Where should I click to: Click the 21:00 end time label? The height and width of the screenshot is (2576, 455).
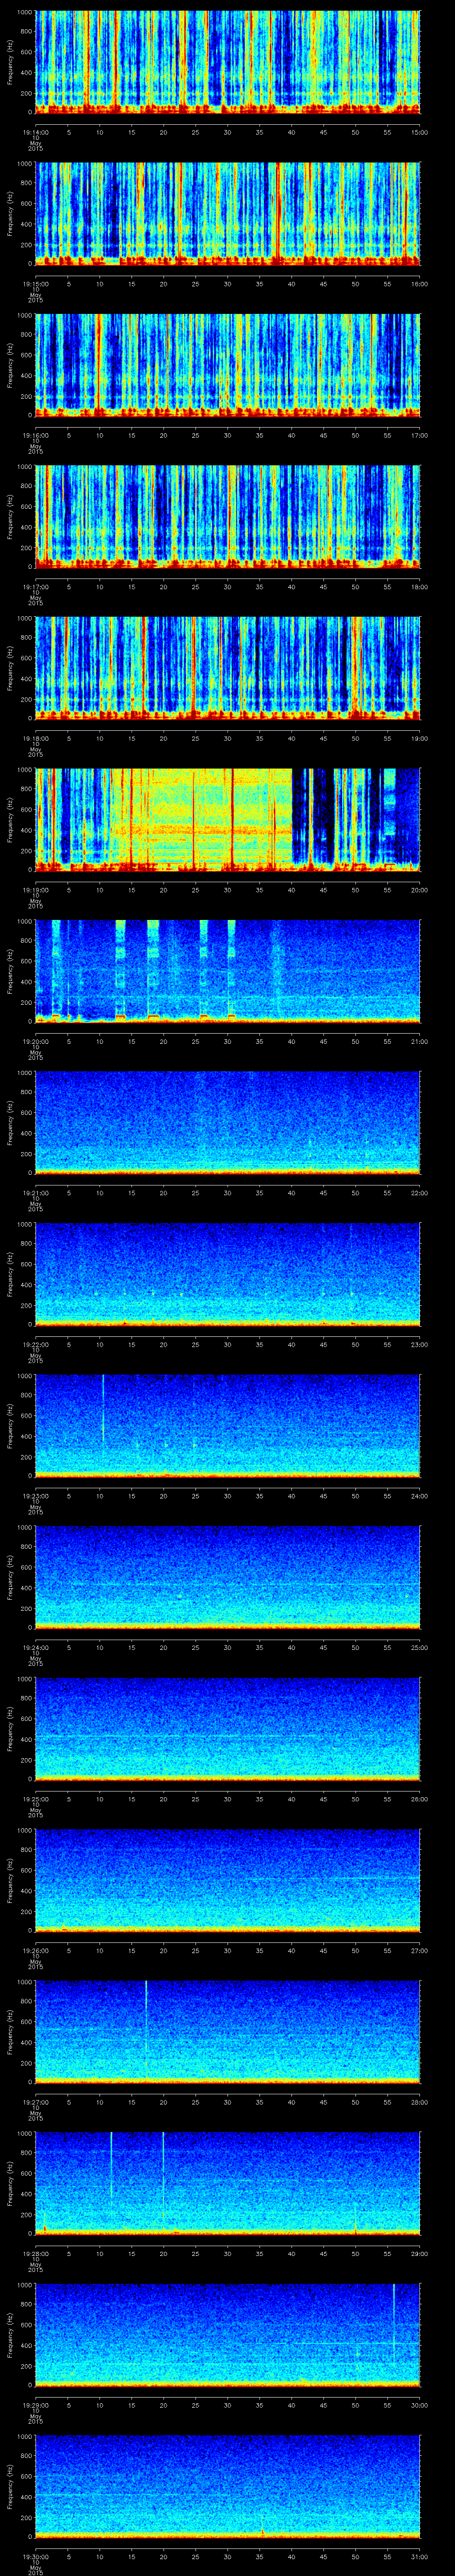pyautogui.click(x=420, y=1041)
